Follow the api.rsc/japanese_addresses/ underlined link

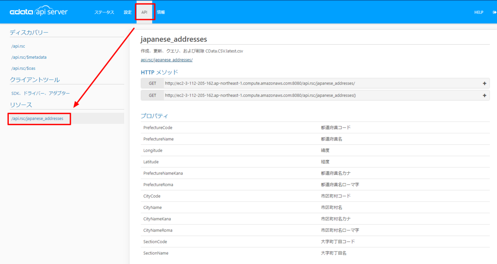point(166,60)
